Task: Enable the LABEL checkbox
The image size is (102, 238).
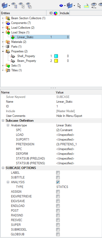Action: (x=58, y=173)
